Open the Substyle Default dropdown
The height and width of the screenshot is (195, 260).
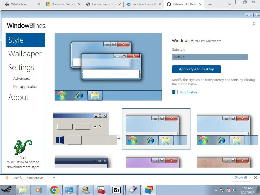pyautogui.click(x=210, y=57)
